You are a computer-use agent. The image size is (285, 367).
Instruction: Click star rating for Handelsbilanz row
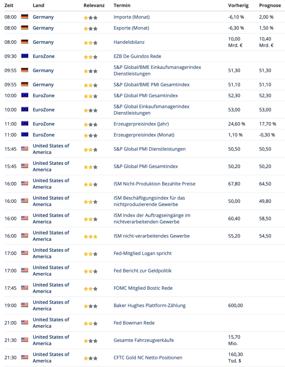[90, 42]
